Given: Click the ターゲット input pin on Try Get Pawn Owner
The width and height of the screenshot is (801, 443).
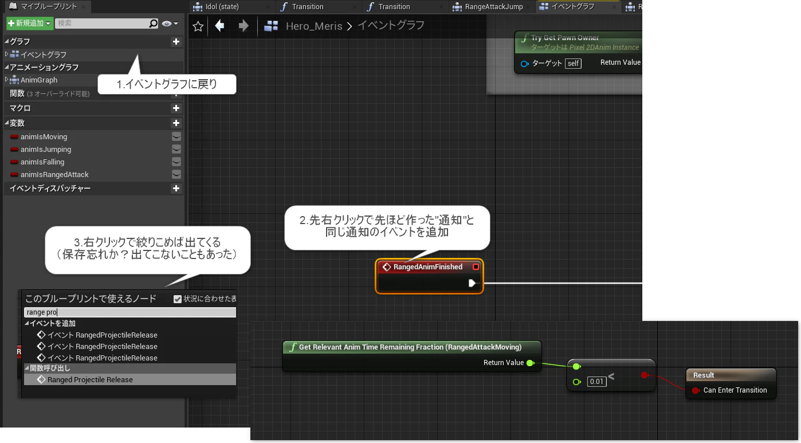Looking at the screenshot, I should [x=525, y=64].
